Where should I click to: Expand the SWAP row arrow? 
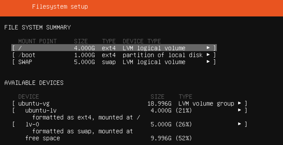tap(208, 62)
